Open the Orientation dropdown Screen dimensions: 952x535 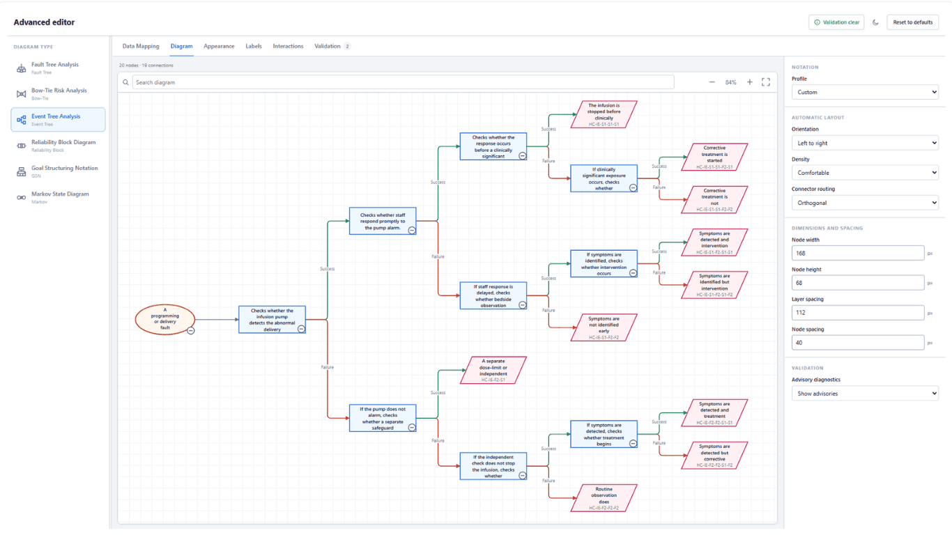[865, 143]
